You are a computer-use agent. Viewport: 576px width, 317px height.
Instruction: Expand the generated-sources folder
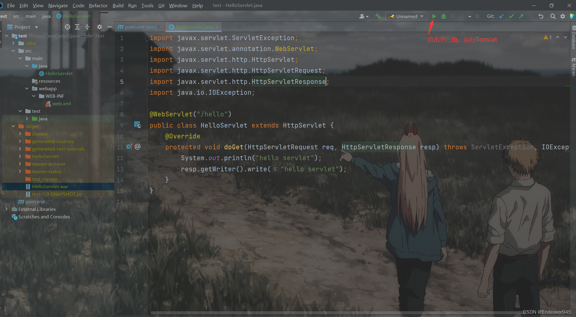(x=20, y=141)
